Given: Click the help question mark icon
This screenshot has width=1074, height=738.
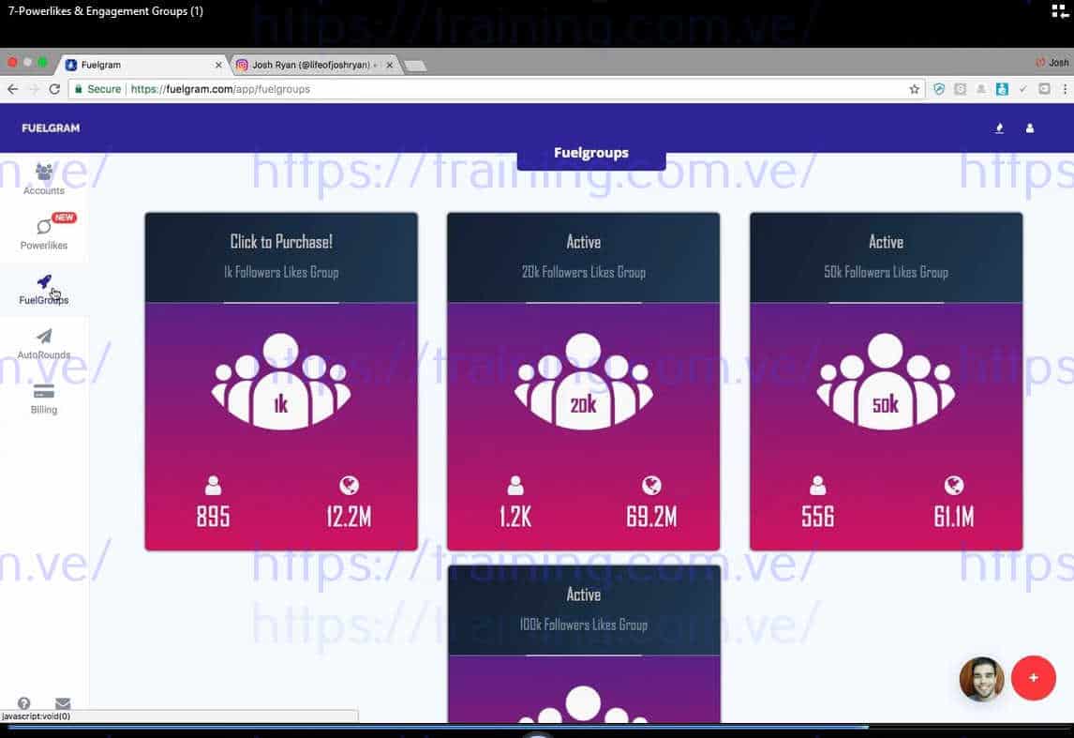Looking at the screenshot, I should [24, 703].
